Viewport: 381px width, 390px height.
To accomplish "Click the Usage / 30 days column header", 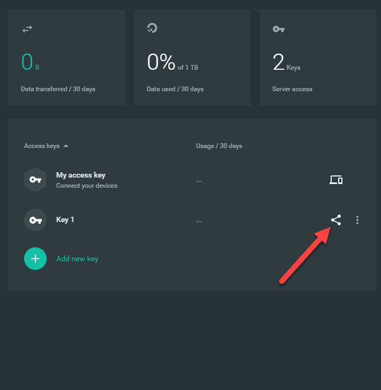I will coord(219,146).
